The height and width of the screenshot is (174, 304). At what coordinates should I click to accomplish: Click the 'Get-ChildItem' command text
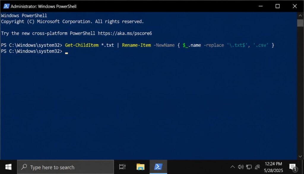coord(82,45)
